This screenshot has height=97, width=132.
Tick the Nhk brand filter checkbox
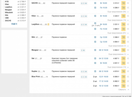[4, 15]
